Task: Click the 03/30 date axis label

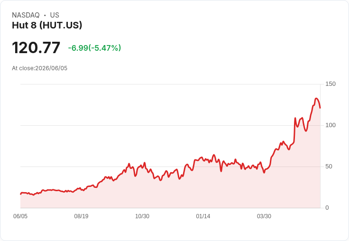Action: pyautogui.click(x=264, y=216)
